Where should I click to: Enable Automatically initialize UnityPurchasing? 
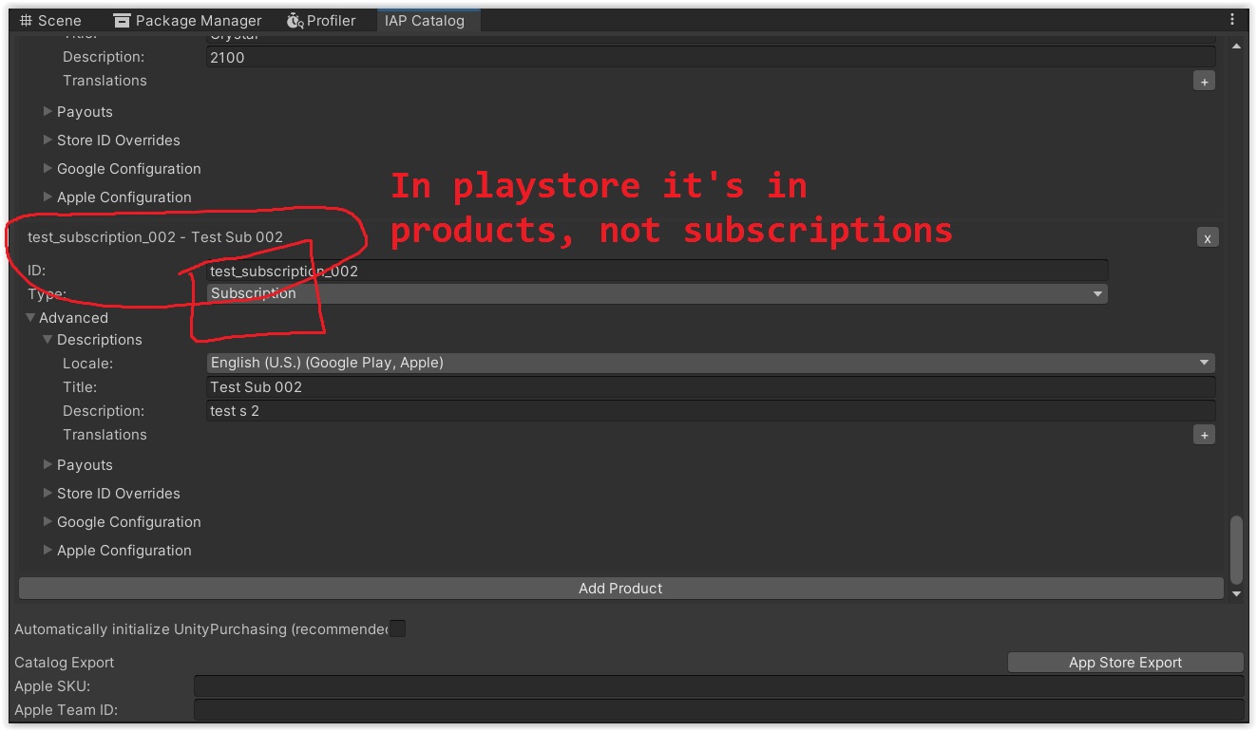[x=397, y=628]
